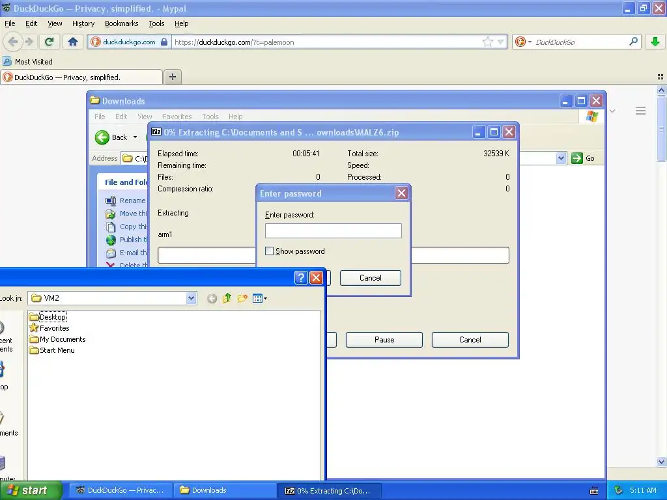Click the help question mark in file dialog title bar
The width and height of the screenshot is (667, 500).
tap(301, 277)
